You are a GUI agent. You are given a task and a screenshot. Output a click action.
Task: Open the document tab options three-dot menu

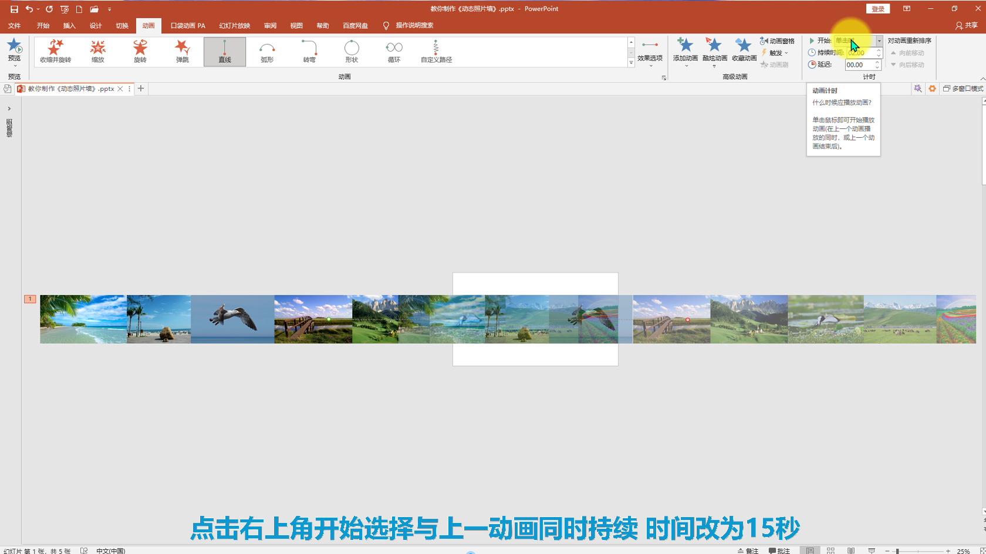pos(129,89)
